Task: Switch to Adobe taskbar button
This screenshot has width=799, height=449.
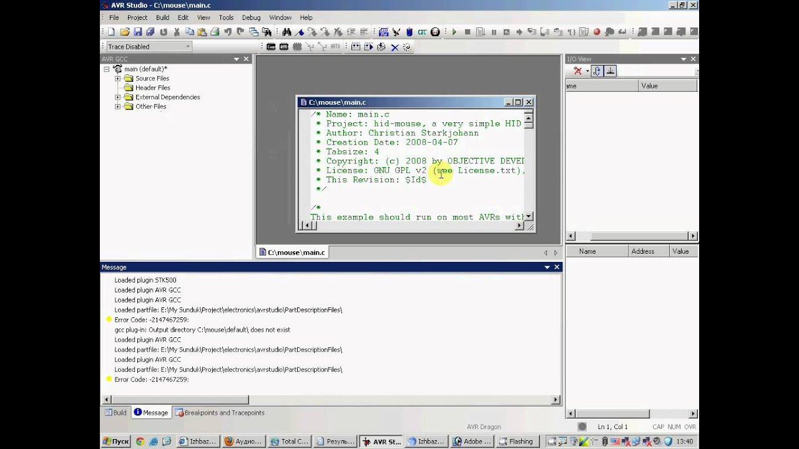Action: pyautogui.click(x=472, y=442)
